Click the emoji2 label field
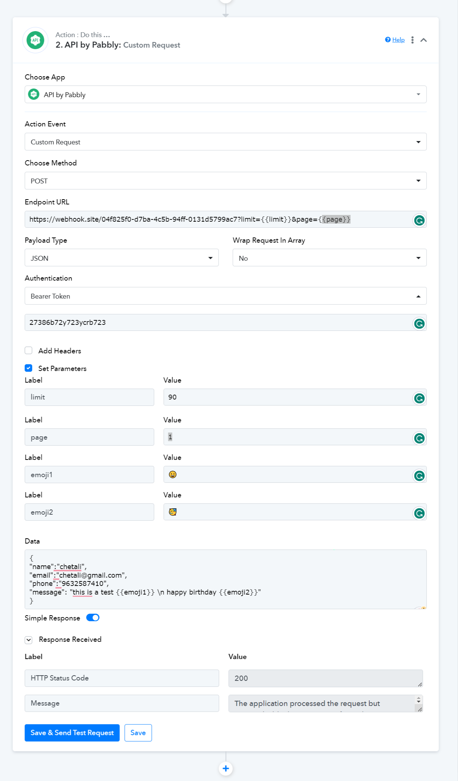Screen dimensions: 458x781 point(89,512)
